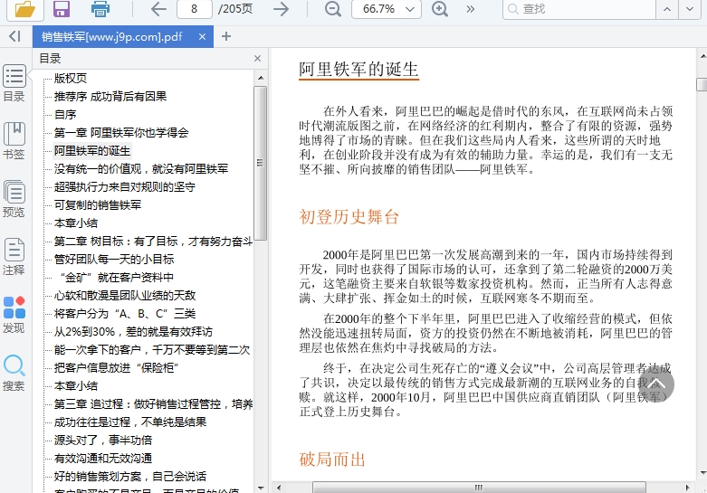
Task: Select outline item 有效沟通和无效沟通
Action: click(103, 459)
